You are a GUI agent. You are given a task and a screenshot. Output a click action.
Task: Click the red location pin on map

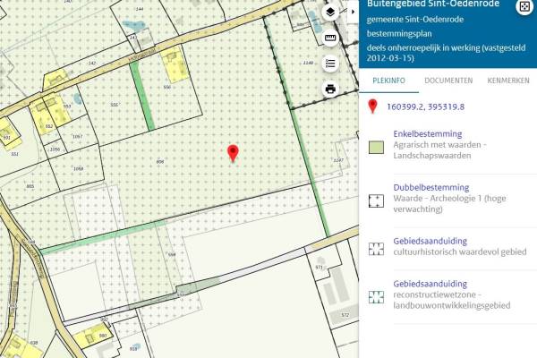[x=233, y=153]
